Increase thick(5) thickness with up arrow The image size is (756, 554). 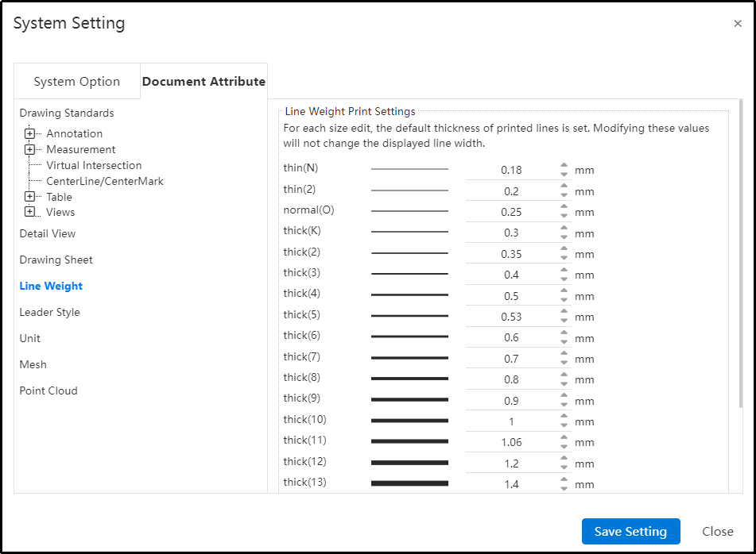click(x=564, y=312)
